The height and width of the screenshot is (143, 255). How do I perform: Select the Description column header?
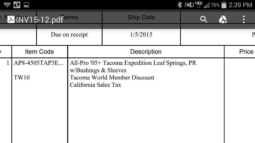coord(146,52)
